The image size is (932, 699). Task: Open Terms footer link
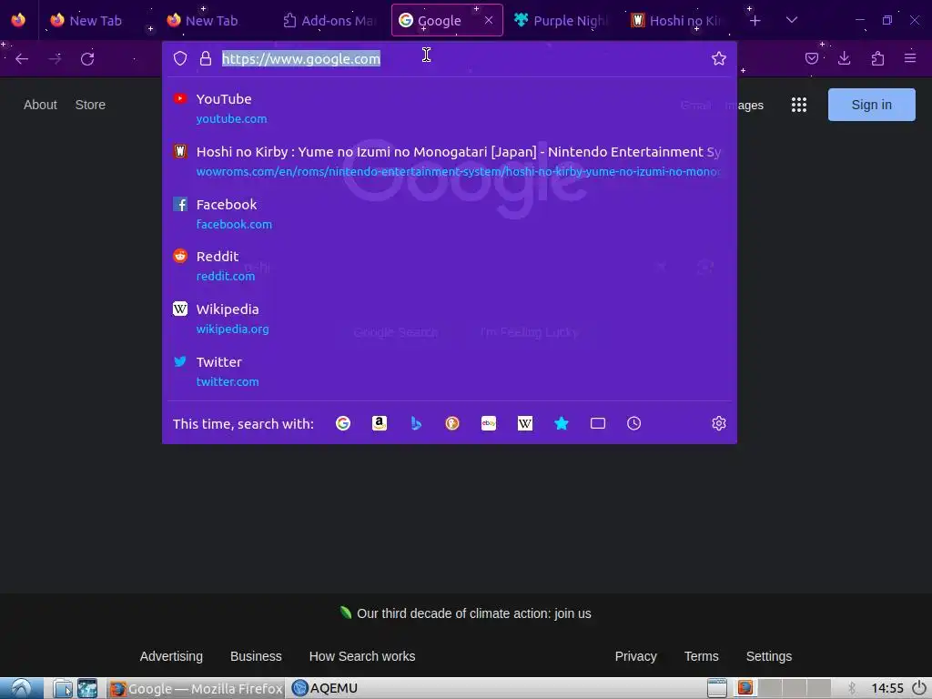point(702,656)
